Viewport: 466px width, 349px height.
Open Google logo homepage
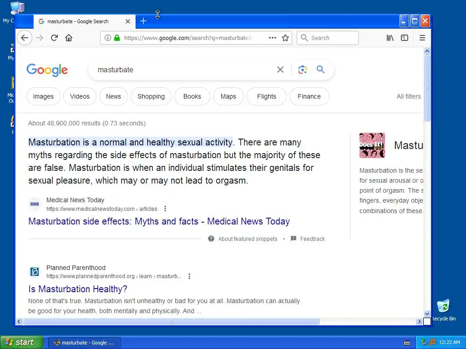(x=47, y=70)
